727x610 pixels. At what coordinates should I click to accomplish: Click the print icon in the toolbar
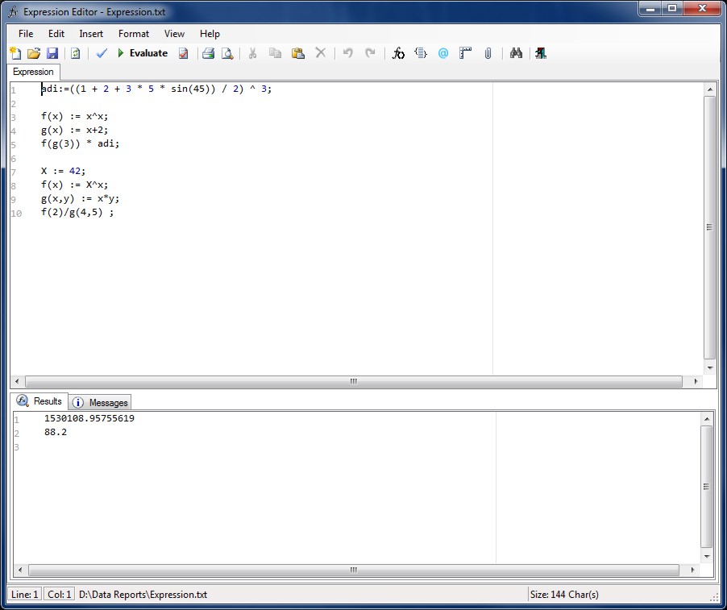(x=208, y=53)
